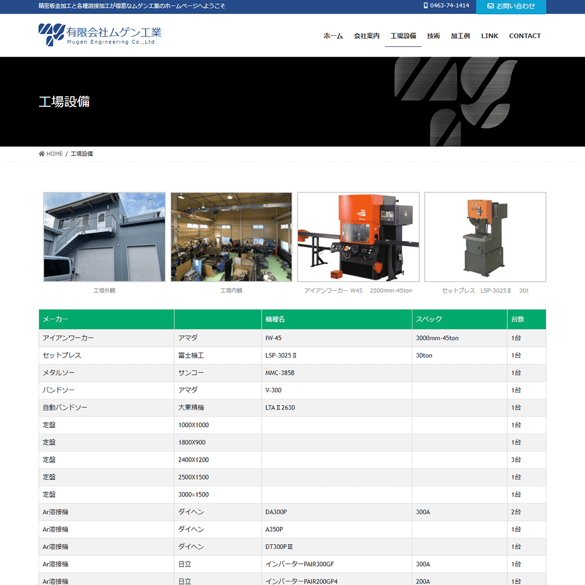This screenshot has width=585, height=585.
Task: Select the サンコー maker cell
Action: coord(218,372)
